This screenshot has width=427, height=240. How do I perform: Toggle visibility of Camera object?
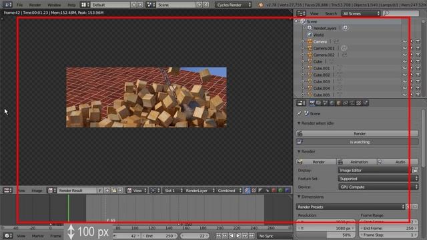(405, 41)
